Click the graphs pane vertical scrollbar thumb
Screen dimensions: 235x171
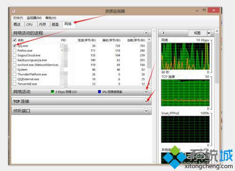[x=217, y=58]
